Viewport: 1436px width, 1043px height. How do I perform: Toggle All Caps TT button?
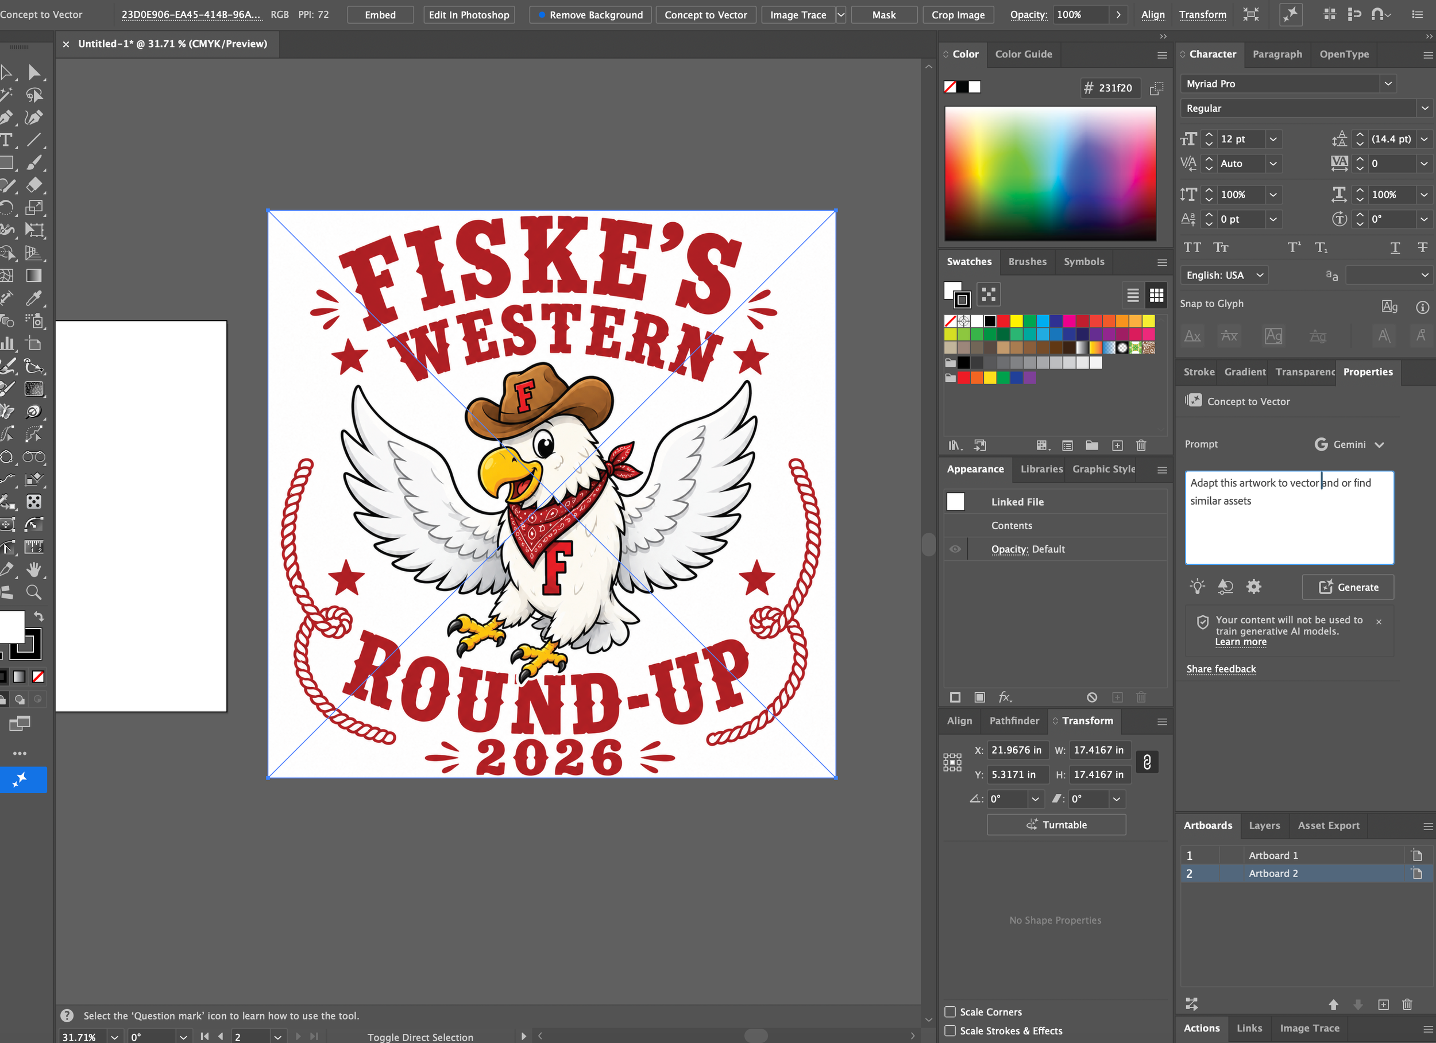click(x=1192, y=247)
